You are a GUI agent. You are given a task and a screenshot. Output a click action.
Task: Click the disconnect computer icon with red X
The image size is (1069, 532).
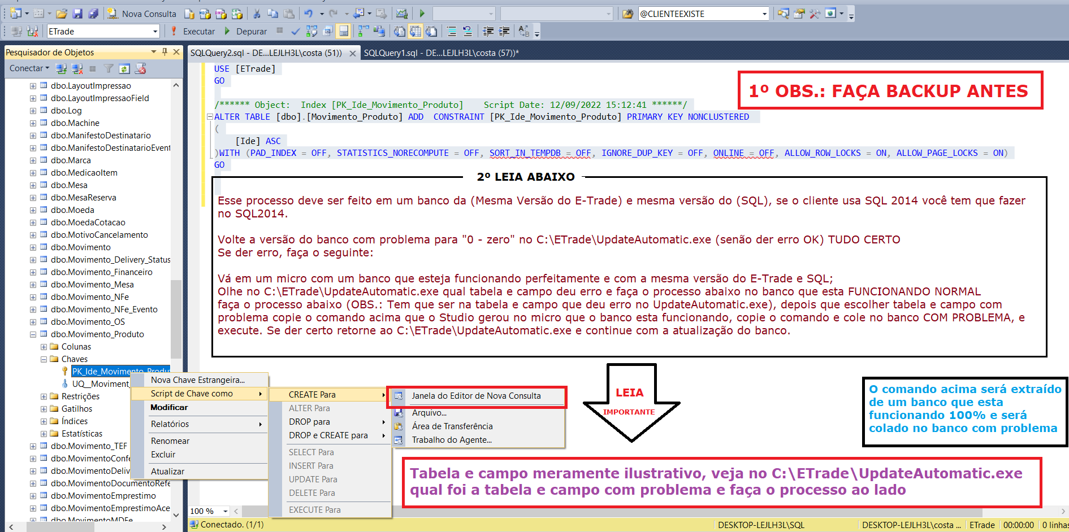coord(77,69)
